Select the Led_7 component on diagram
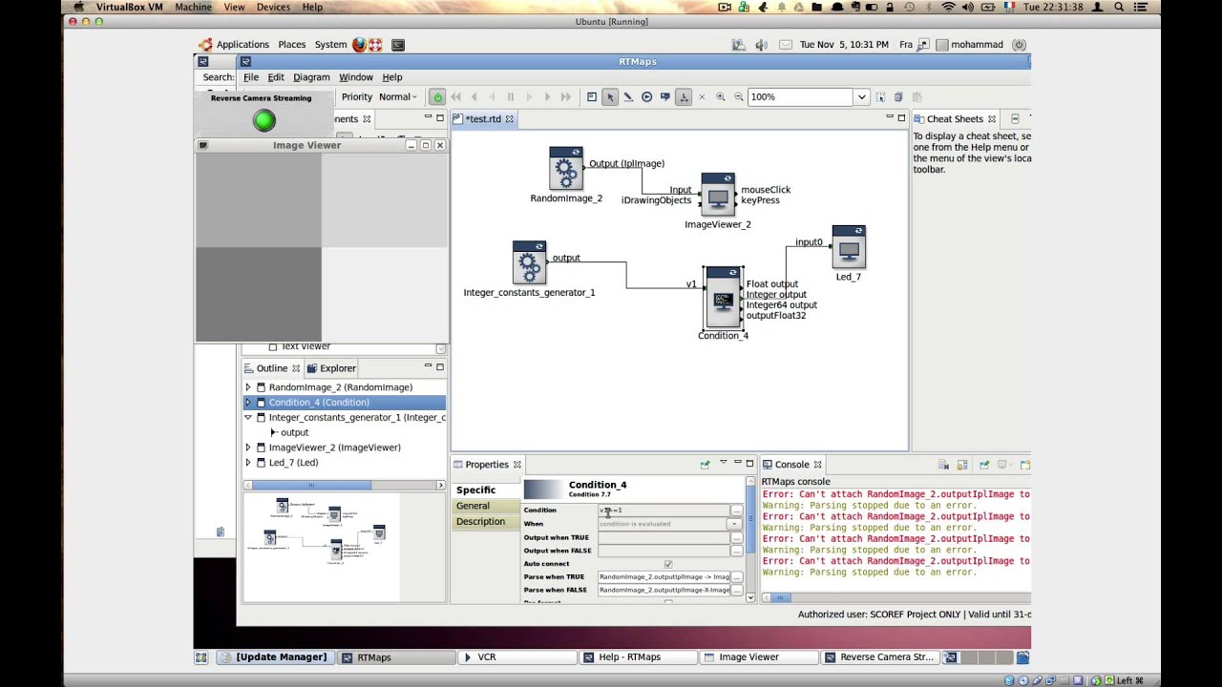Screen dimensions: 1222x687 tap(849, 247)
